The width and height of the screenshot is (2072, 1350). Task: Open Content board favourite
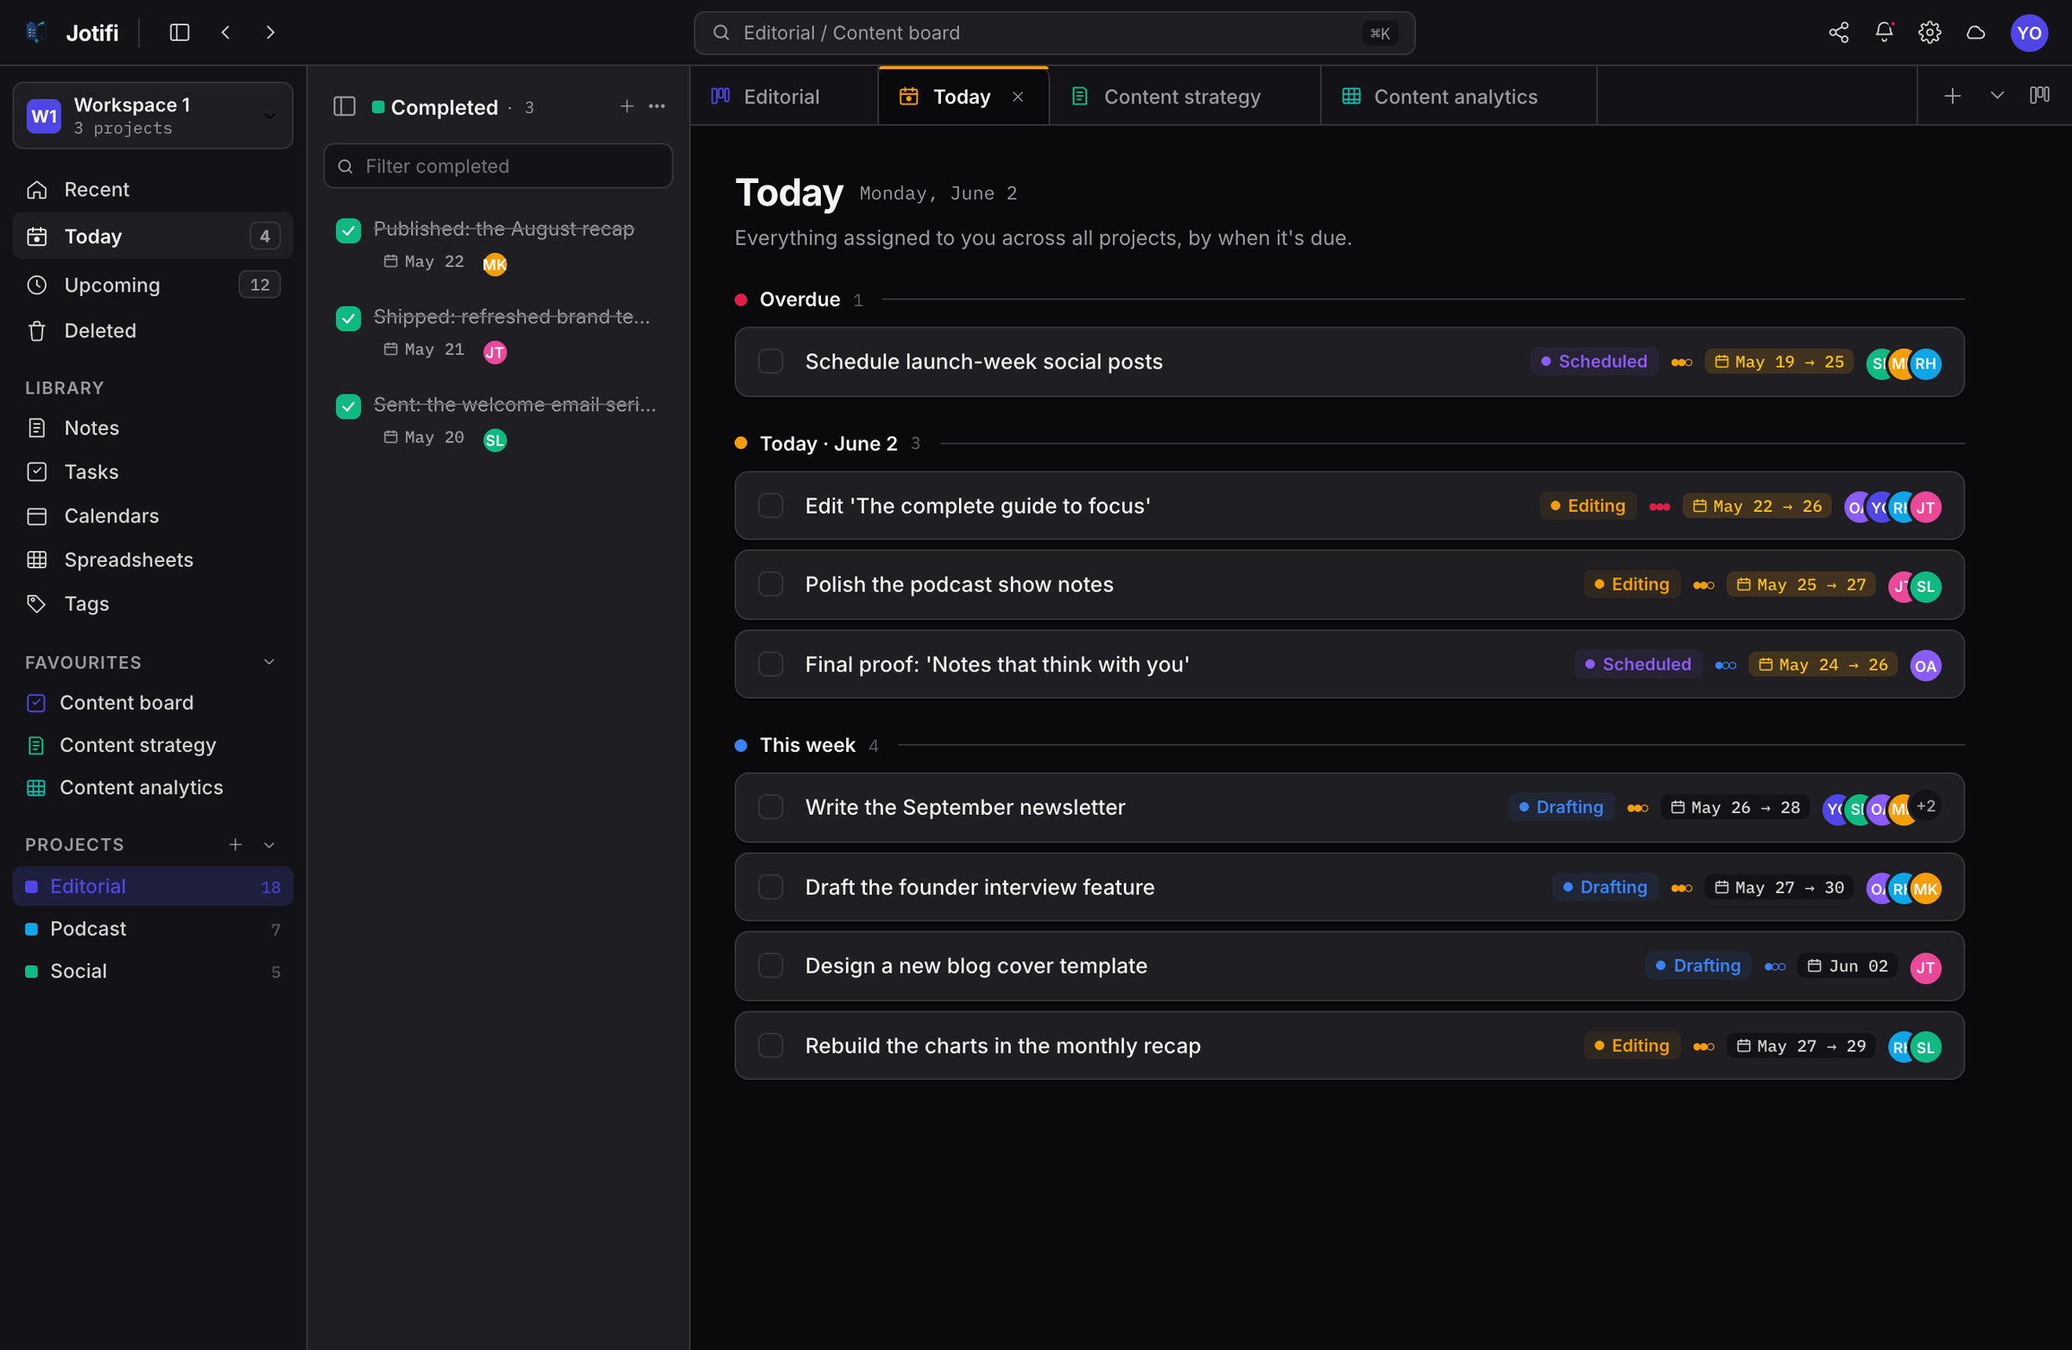coord(153,703)
